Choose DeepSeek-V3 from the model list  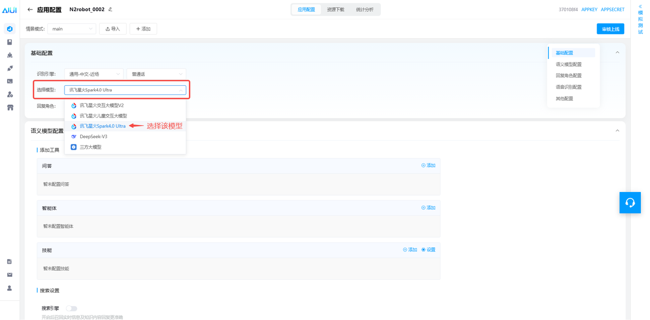pyautogui.click(x=125, y=137)
